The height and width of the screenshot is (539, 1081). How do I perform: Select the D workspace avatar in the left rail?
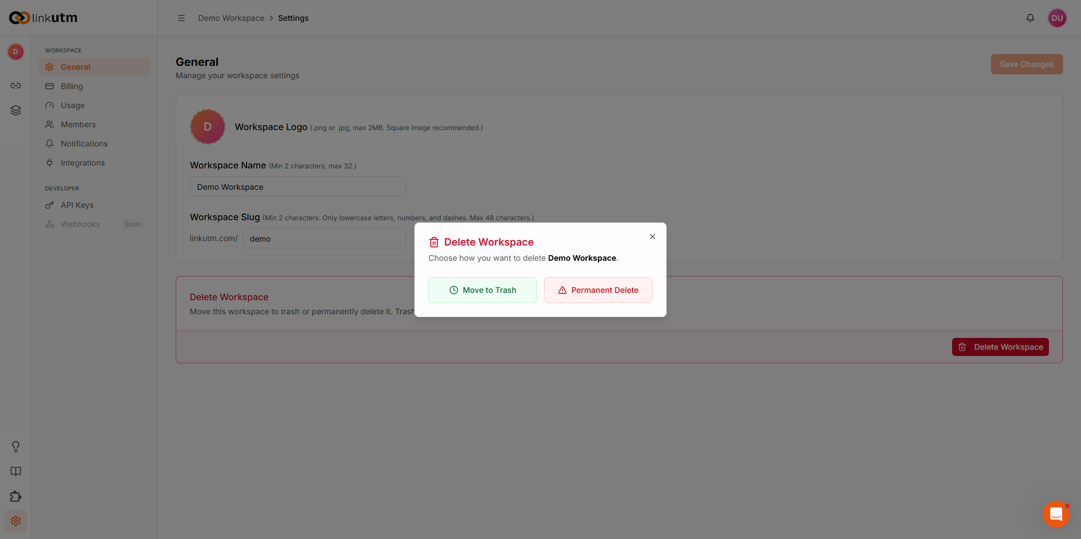coord(16,52)
